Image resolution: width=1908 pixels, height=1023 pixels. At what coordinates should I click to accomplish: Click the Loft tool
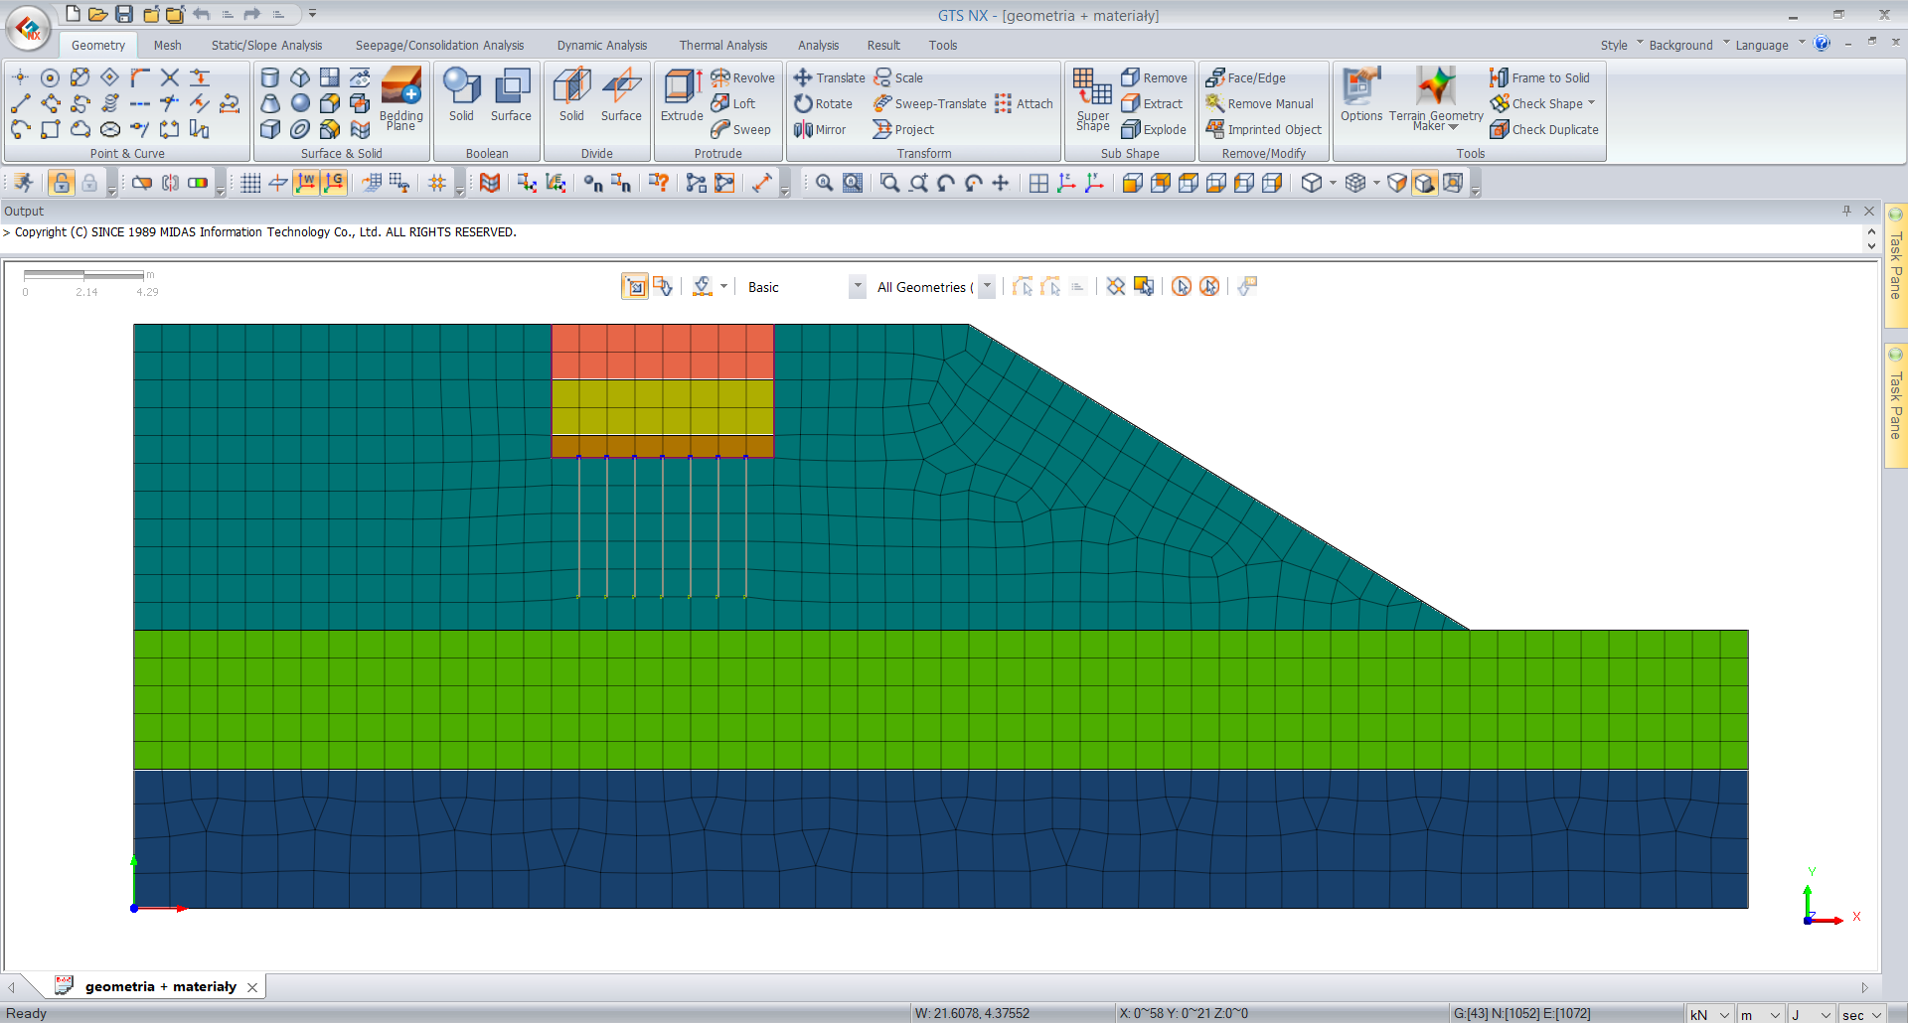[733, 103]
